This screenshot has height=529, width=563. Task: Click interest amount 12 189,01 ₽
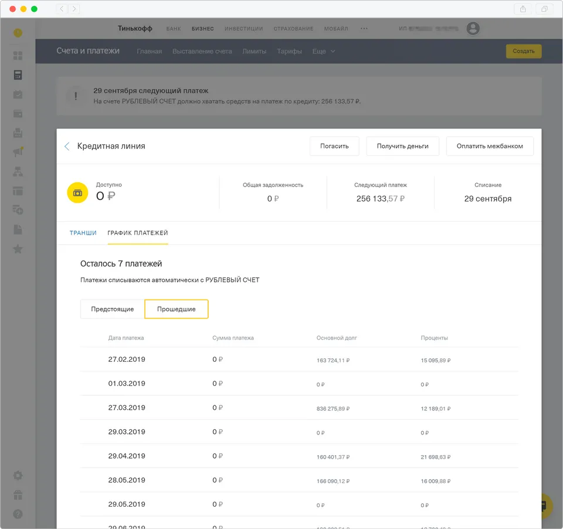(436, 409)
